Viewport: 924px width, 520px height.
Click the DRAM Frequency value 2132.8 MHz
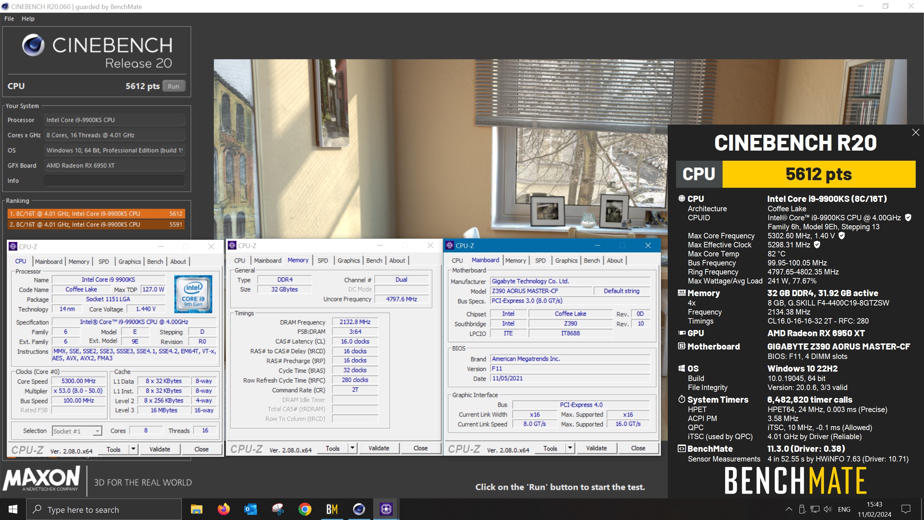[x=355, y=322]
